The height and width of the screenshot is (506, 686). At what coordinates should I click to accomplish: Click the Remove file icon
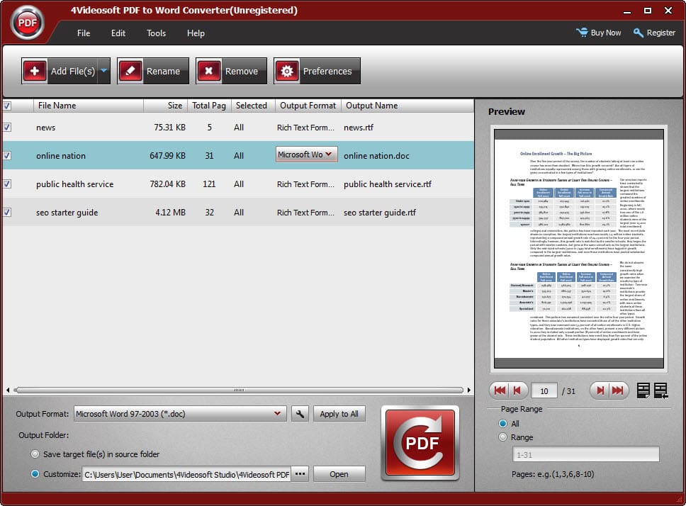209,70
